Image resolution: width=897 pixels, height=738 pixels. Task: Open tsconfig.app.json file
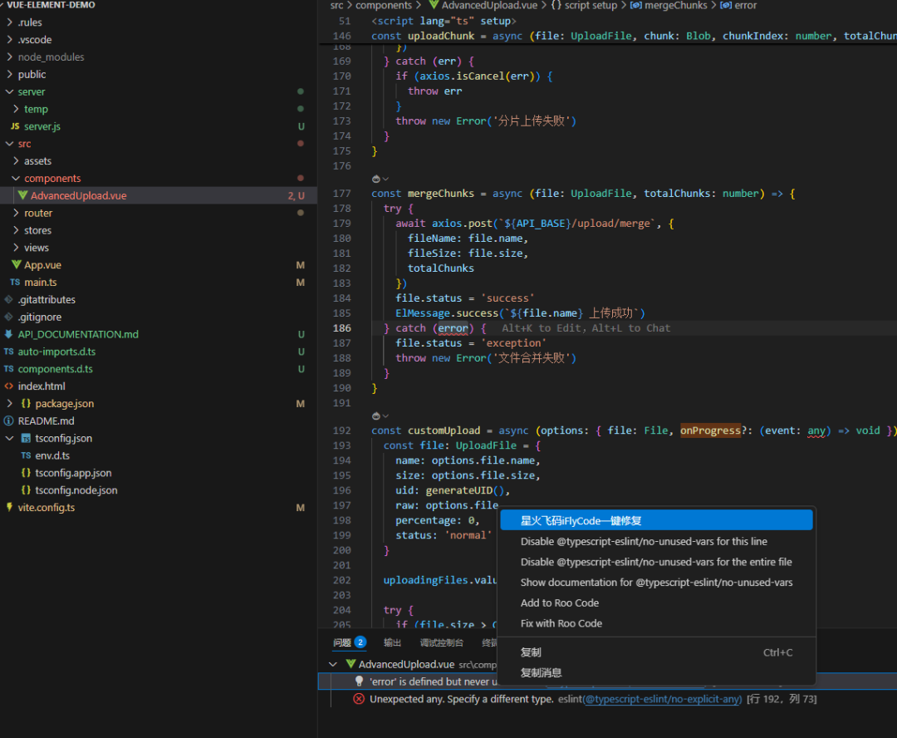[73, 473]
